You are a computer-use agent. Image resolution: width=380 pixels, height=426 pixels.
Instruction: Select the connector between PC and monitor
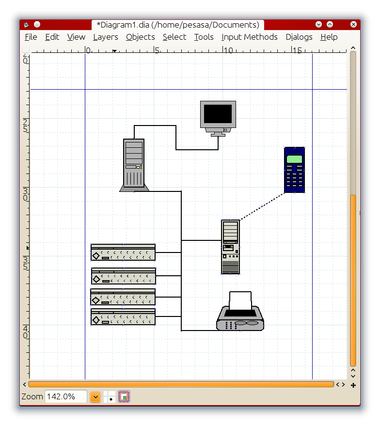[x=176, y=138]
